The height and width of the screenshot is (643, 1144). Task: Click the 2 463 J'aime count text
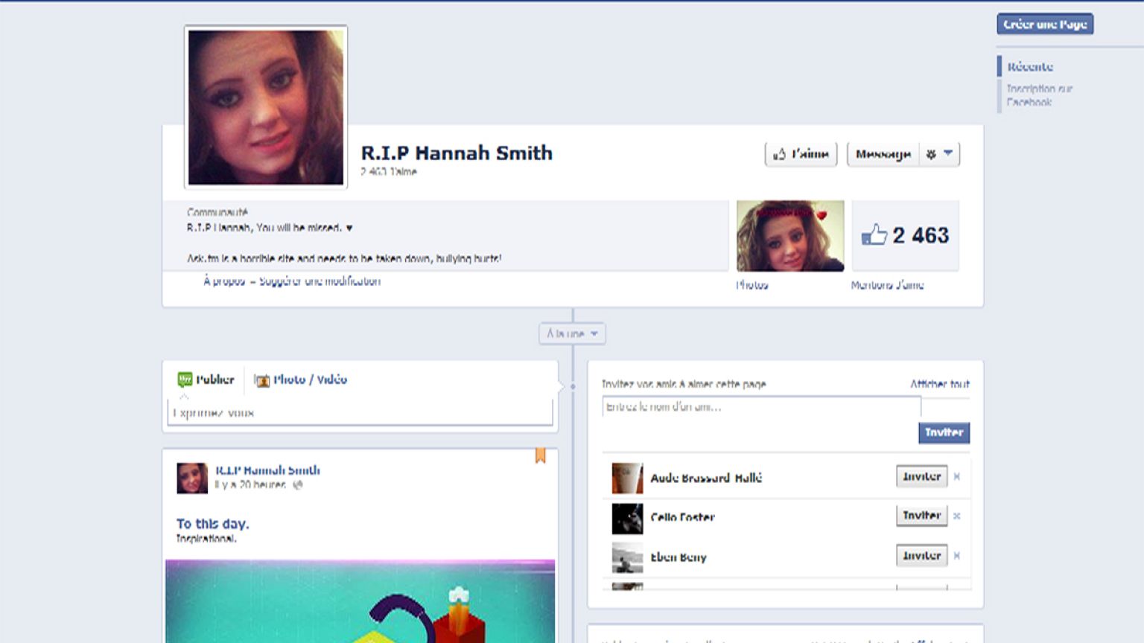tap(389, 171)
